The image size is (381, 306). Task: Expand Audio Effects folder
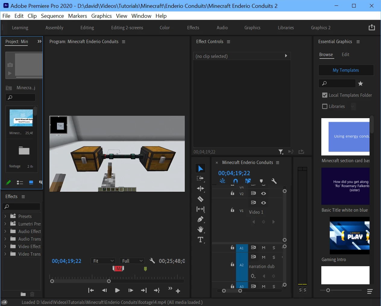click(5, 231)
